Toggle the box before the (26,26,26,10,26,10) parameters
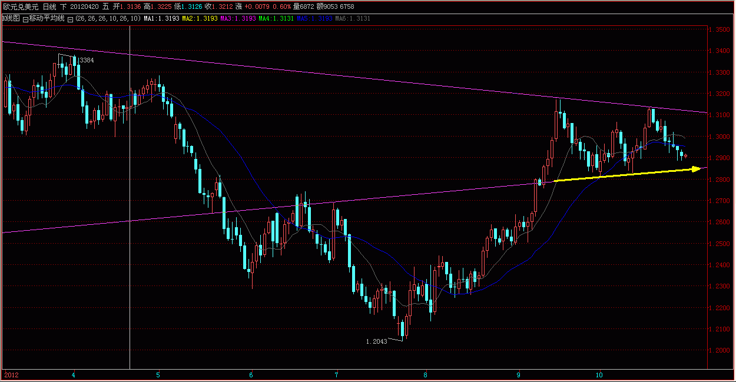This screenshot has height=382, width=736. click(70, 19)
